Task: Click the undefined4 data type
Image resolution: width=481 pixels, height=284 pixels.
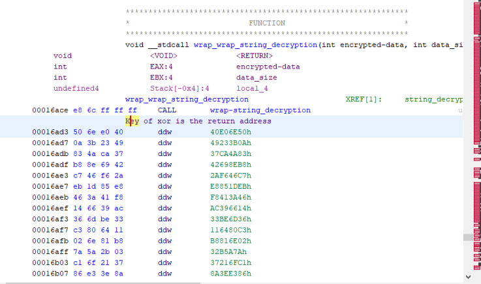Action: 76,88
